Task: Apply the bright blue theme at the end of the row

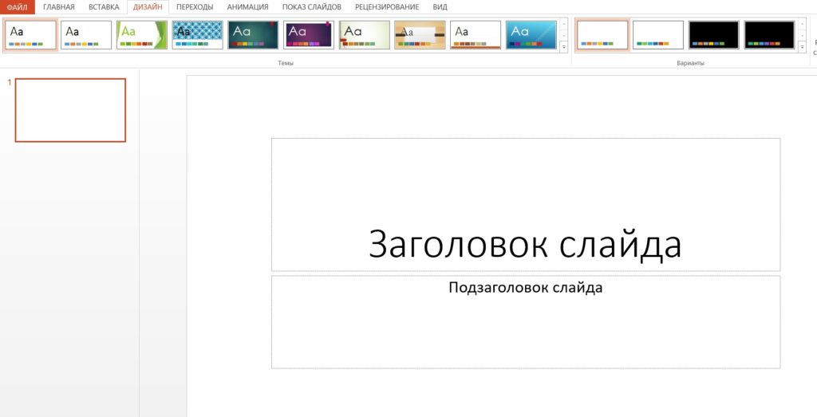Action: tap(531, 35)
